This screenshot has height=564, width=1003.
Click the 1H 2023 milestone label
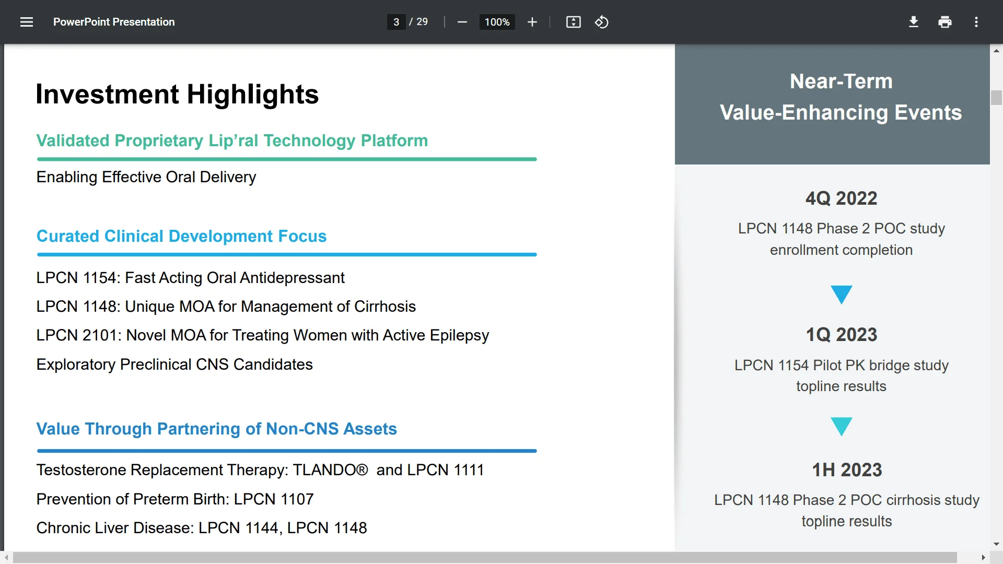[847, 470]
